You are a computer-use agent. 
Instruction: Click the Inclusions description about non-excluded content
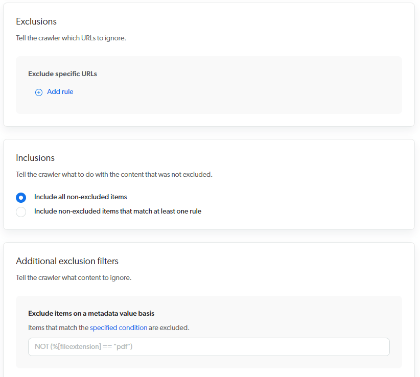click(x=114, y=174)
